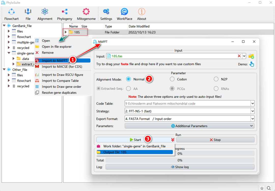Choose Import to Draw RSCU figure
The width and height of the screenshot is (275, 191).
[62, 75]
